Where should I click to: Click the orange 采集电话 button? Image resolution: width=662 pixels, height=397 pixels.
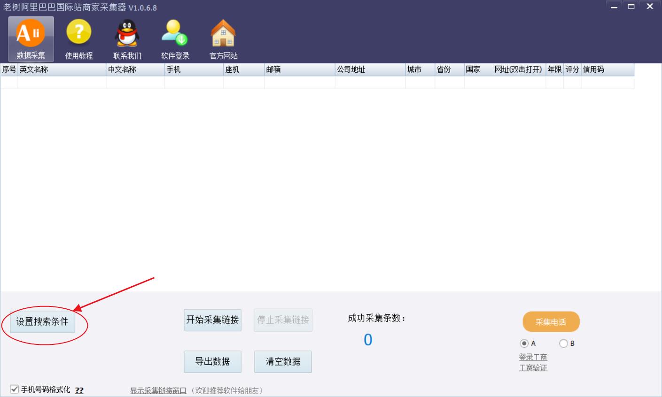pos(551,322)
